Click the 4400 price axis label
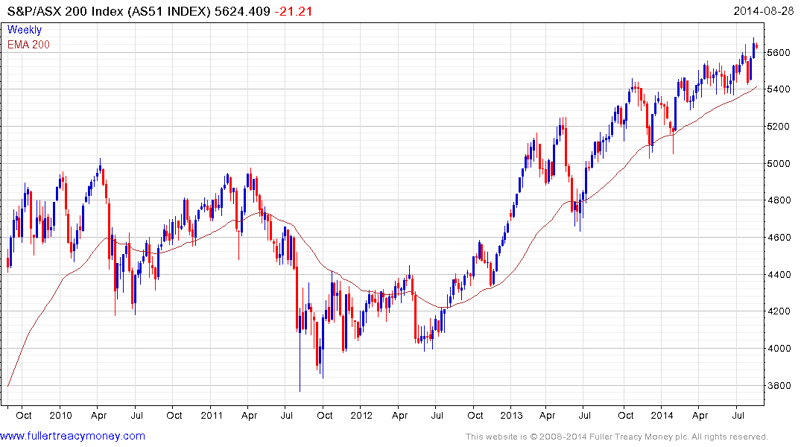 [779, 274]
